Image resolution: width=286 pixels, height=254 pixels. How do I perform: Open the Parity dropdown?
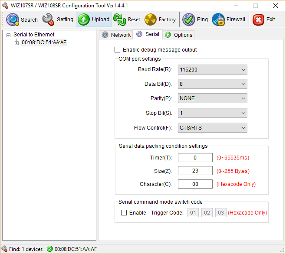(x=213, y=98)
